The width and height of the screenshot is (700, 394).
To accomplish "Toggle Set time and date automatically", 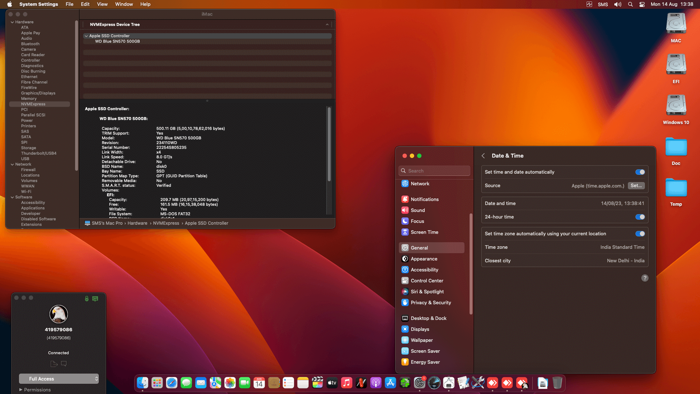I will click(640, 172).
